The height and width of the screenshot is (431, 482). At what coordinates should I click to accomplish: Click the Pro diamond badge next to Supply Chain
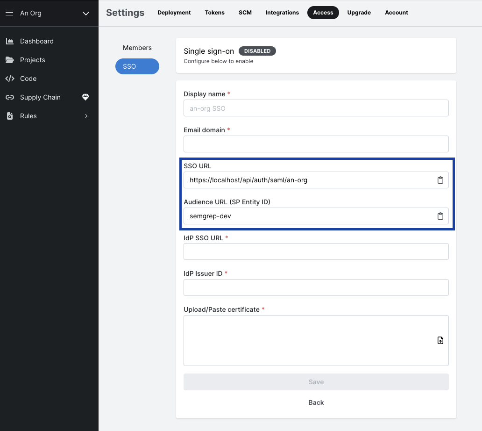(x=85, y=97)
